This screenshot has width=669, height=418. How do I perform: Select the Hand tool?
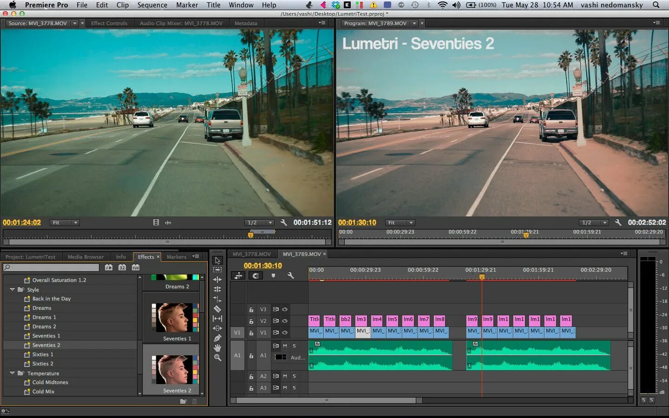217,348
